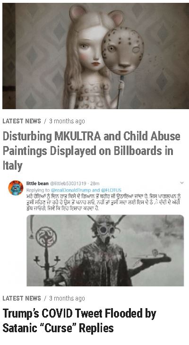Click the candelabra symbol in tweet image
Viewport: 189px width, 345px height.
pyautogui.click(x=46, y=254)
